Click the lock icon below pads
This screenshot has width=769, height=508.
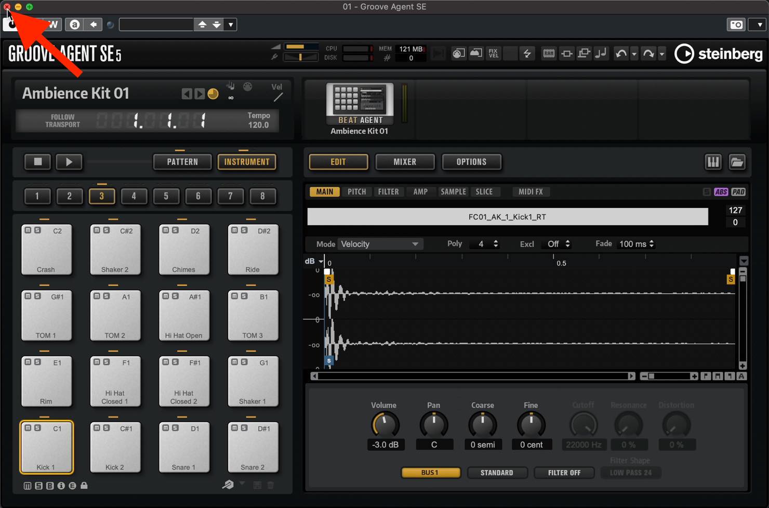[x=84, y=485]
